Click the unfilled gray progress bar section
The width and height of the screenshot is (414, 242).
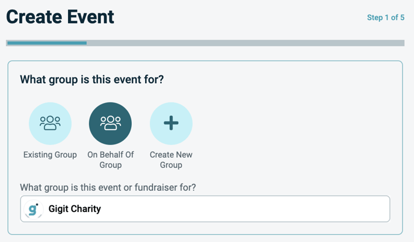point(246,43)
